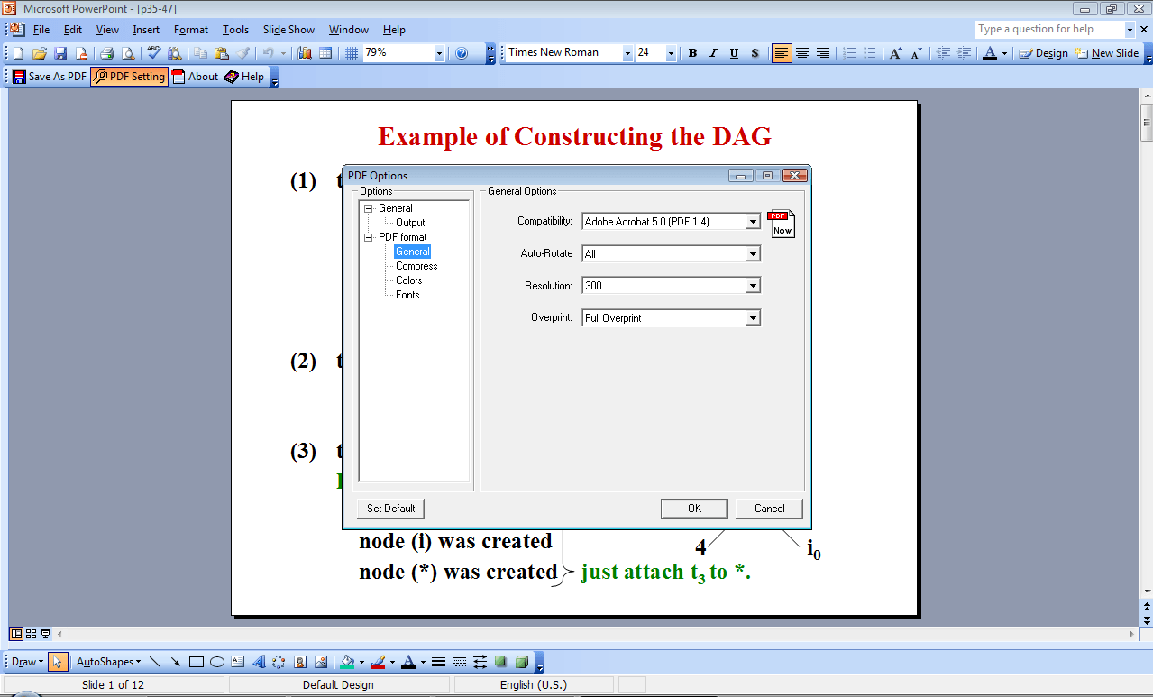Open the Resolution dropdown
The height and width of the screenshot is (697, 1153).
[x=753, y=286]
